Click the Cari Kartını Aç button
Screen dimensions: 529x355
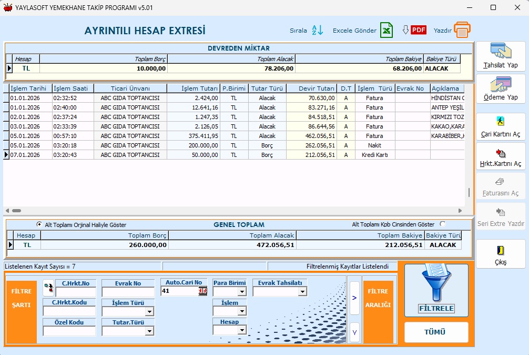click(x=501, y=127)
